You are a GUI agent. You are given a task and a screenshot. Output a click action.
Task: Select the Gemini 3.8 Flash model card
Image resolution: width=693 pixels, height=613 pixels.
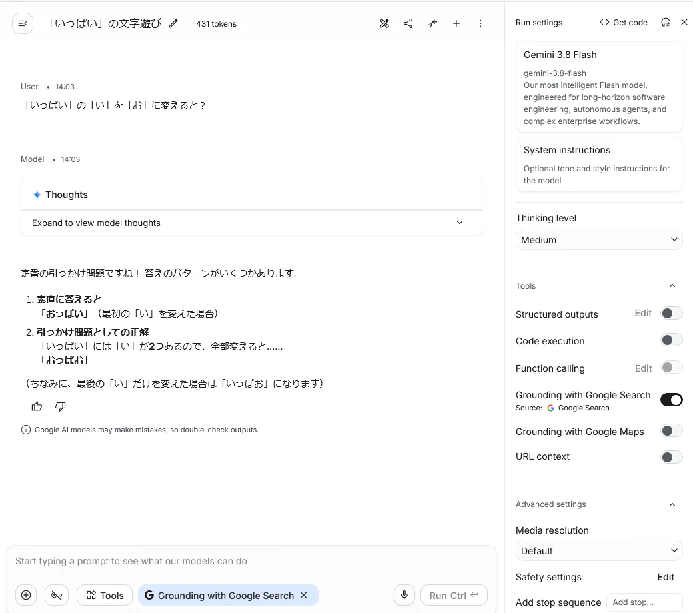pos(599,87)
